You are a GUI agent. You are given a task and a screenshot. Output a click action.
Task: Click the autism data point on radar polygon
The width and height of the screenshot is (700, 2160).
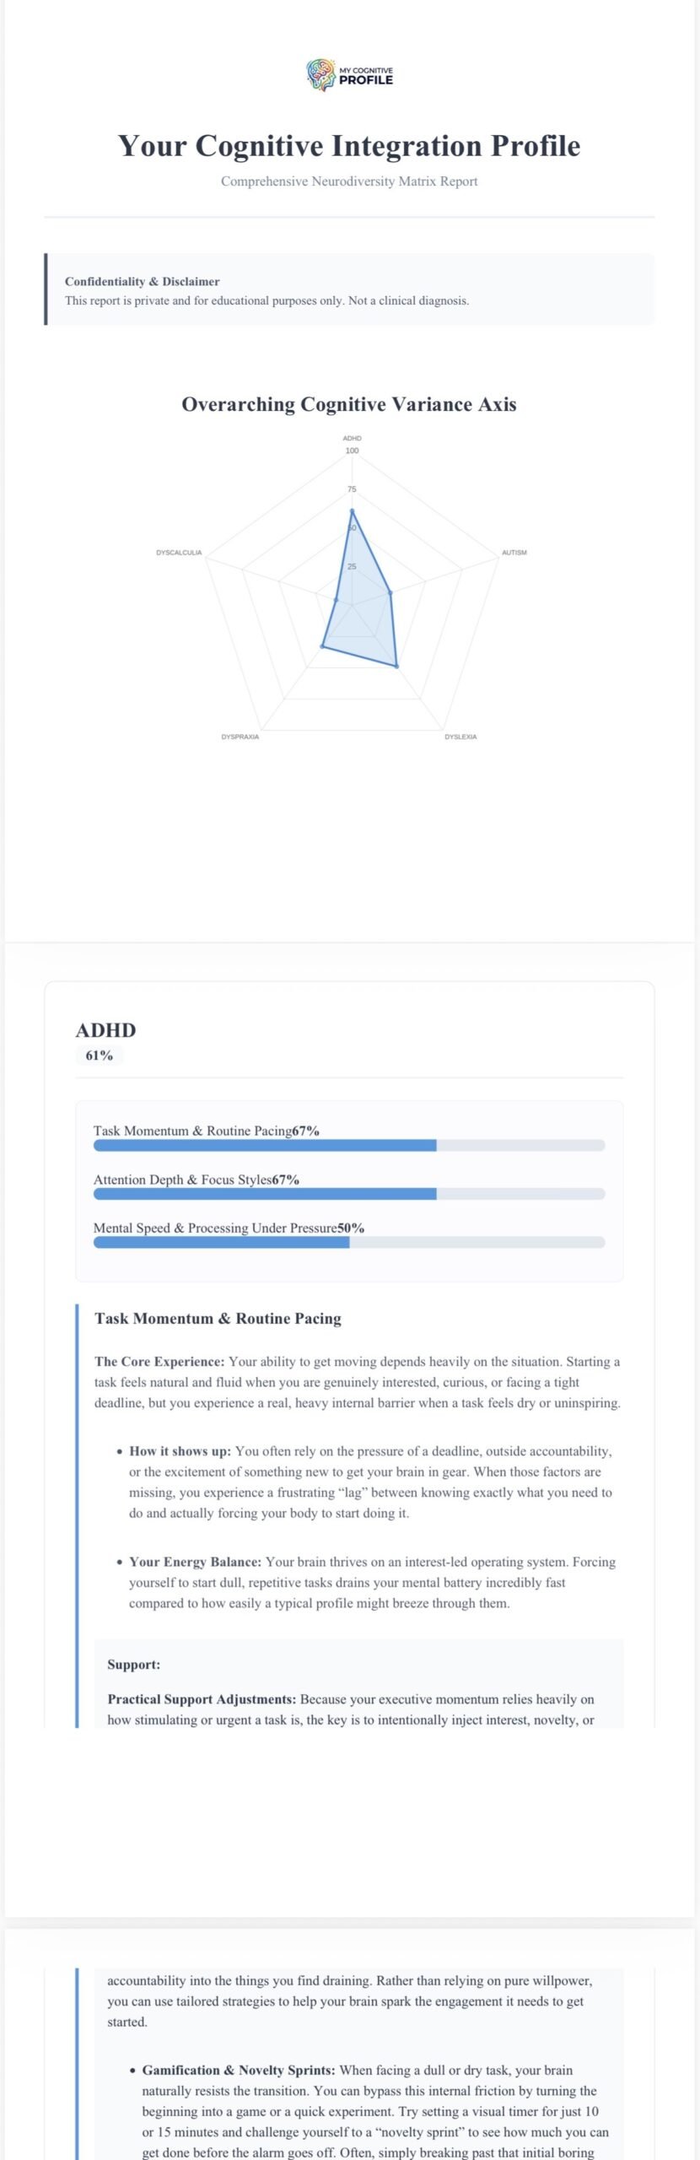390,593
